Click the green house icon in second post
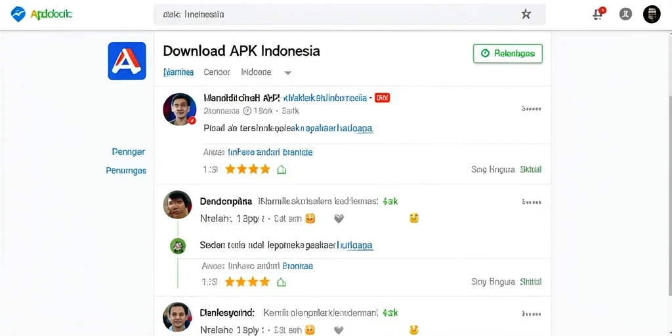This screenshot has width=672, height=336. tap(282, 282)
